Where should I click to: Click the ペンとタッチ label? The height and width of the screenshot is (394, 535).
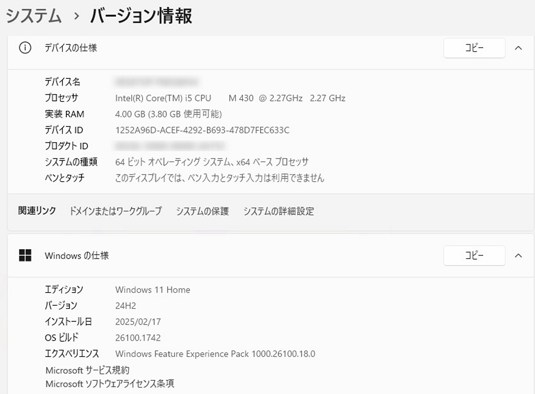pos(64,178)
